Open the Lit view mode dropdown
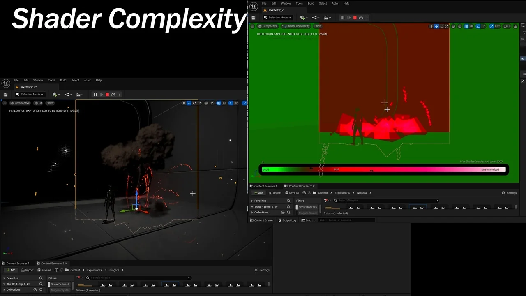Screen dimensions: 526x296 click(38, 103)
